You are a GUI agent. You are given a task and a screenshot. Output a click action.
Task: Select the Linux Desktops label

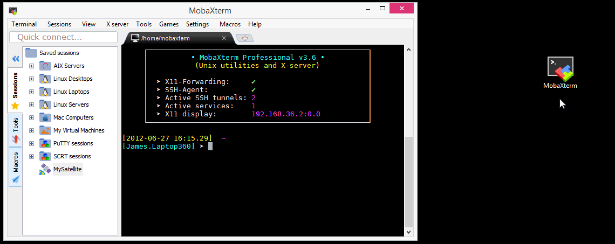point(73,79)
